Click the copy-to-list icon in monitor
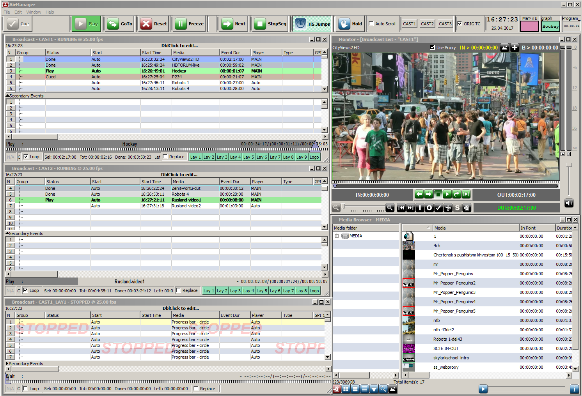The image size is (582, 396). point(467,208)
